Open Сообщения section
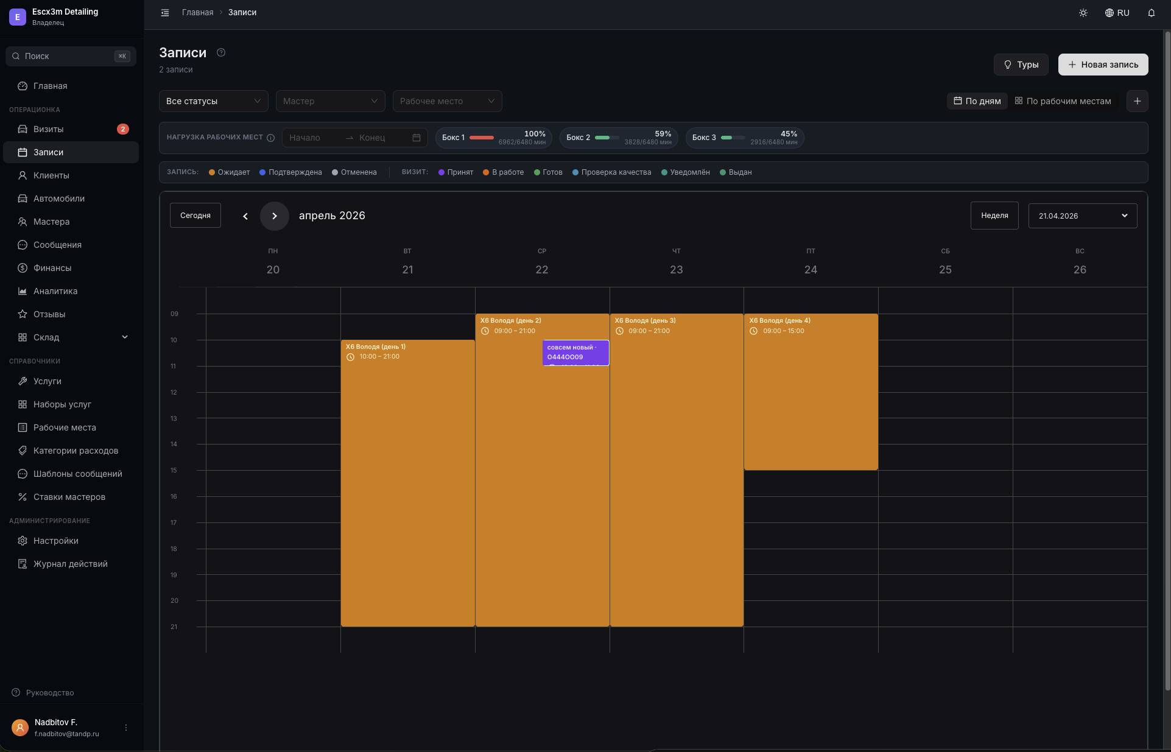The image size is (1171, 752). pos(71,245)
